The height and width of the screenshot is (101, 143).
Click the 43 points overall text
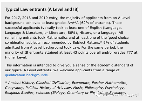(x=87, y=52)
